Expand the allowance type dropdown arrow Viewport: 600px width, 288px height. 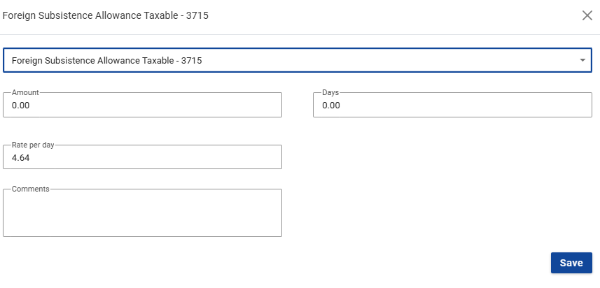point(582,61)
